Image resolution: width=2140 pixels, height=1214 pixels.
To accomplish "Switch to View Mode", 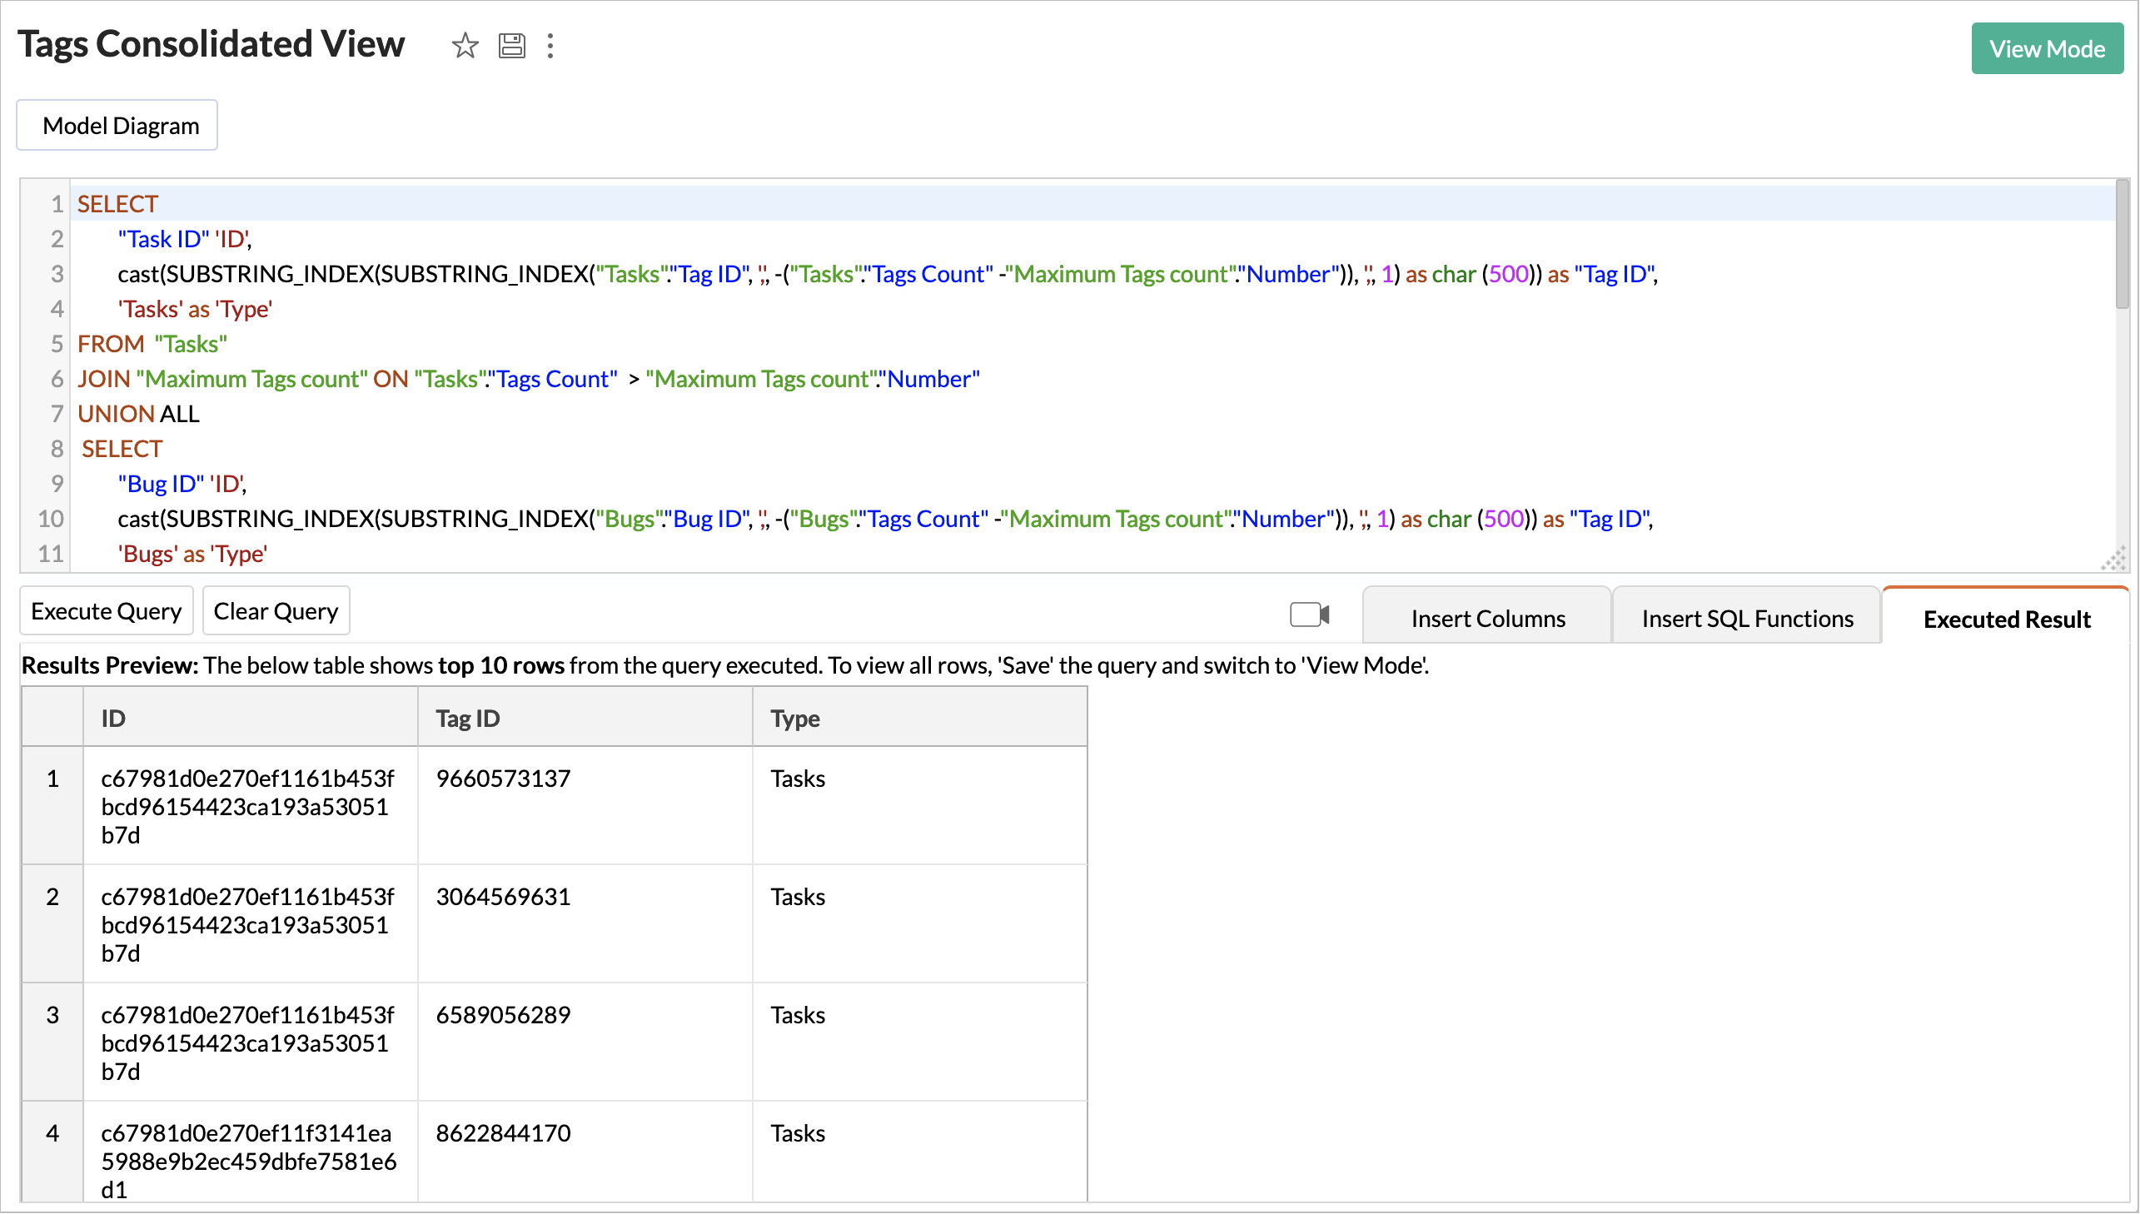I will tap(2046, 49).
